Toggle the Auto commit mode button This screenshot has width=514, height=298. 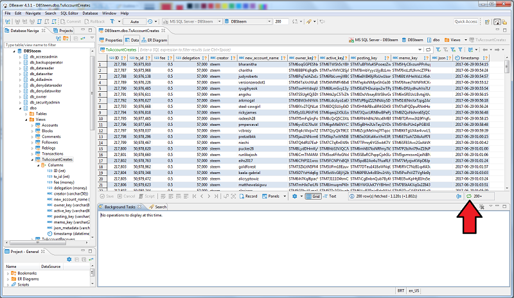(x=134, y=22)
